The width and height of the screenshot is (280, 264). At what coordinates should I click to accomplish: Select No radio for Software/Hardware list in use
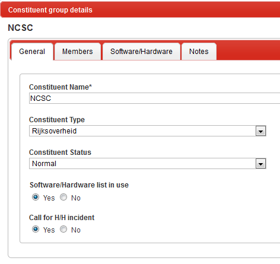(63, 197)
